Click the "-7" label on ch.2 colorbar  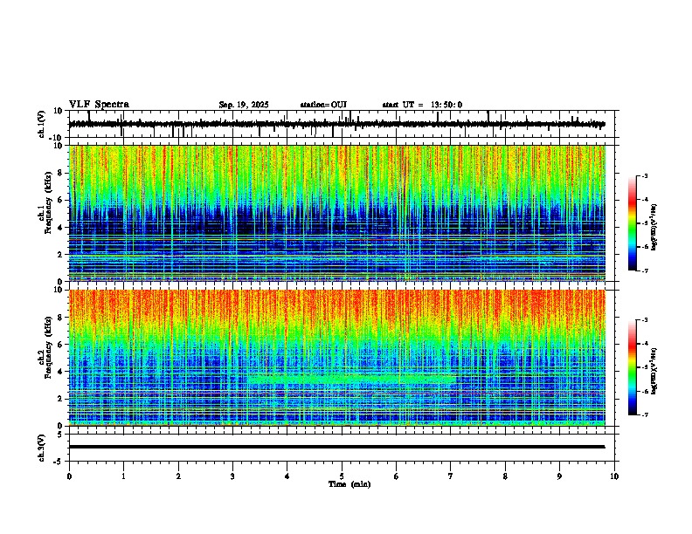point(645,414)
